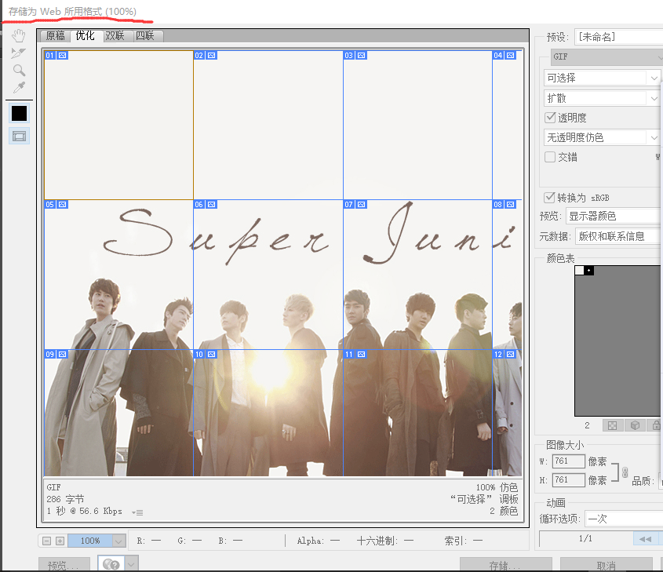
Task: Click the image icon of slice 01
Action: click(x=63, y=56)
